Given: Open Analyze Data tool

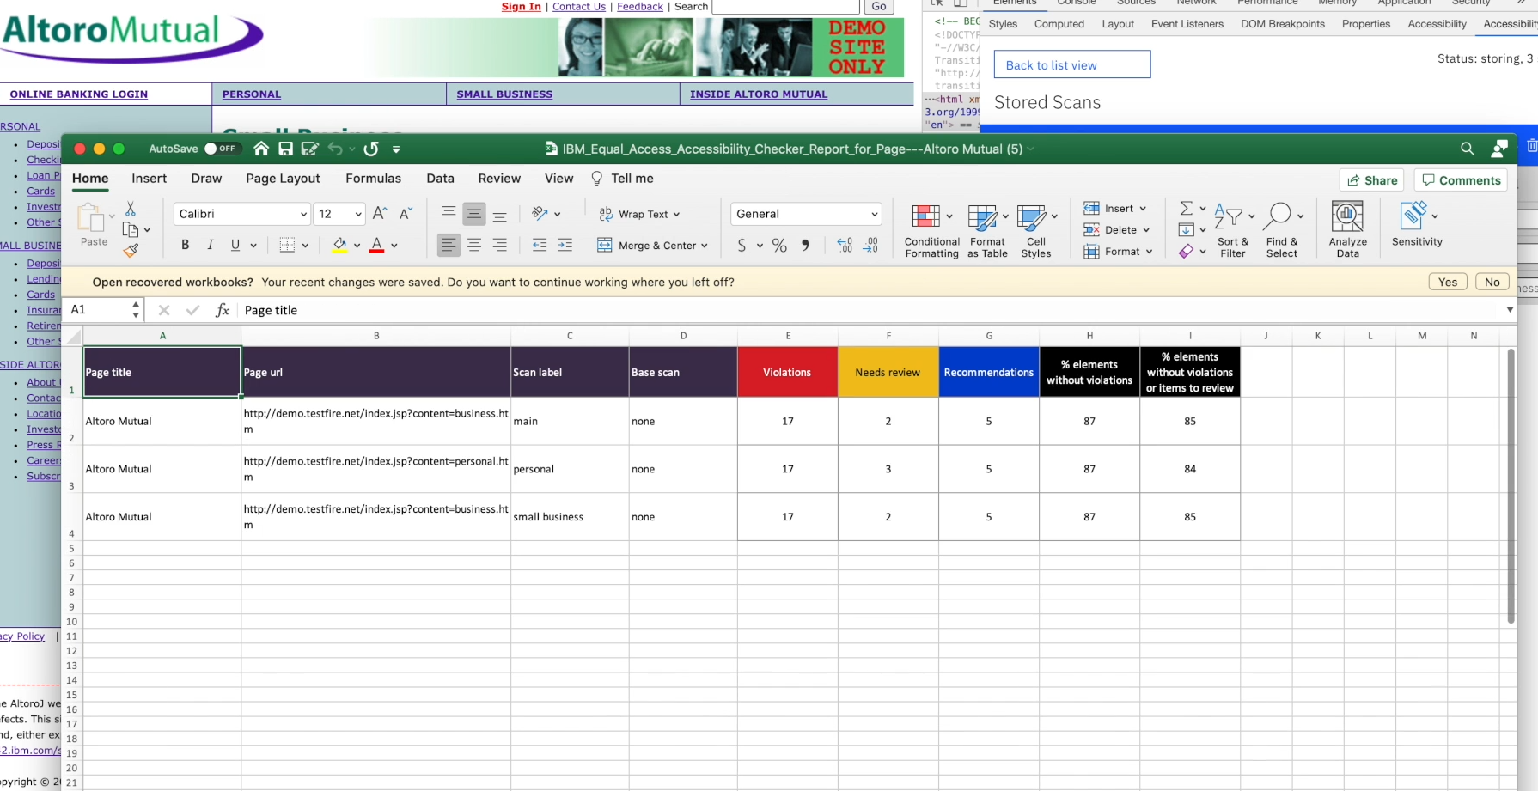Looking at the screenshot, I should 1347,230.
